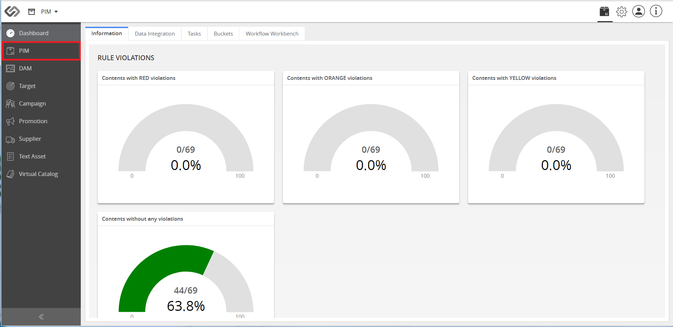The image size is (673, 327).
Task: Open the Buckets tab
Action: [x=223, y=33]
